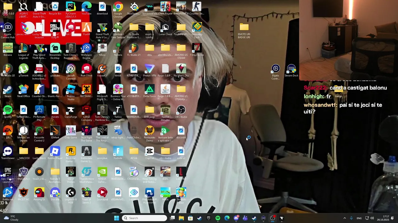The image size is (398, 223).
Task: Open NVIDIA GeForce desktop shortcut
Action: [x=102, y=175]
